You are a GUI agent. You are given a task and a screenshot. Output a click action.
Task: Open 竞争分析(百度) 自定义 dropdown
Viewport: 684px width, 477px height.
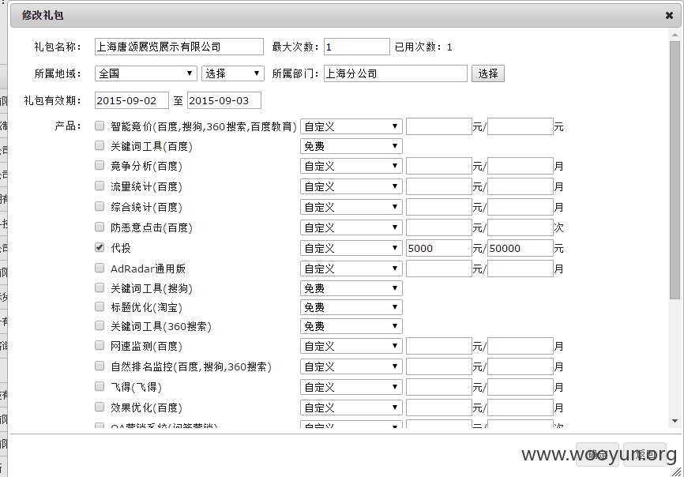[x=351, y=166]
